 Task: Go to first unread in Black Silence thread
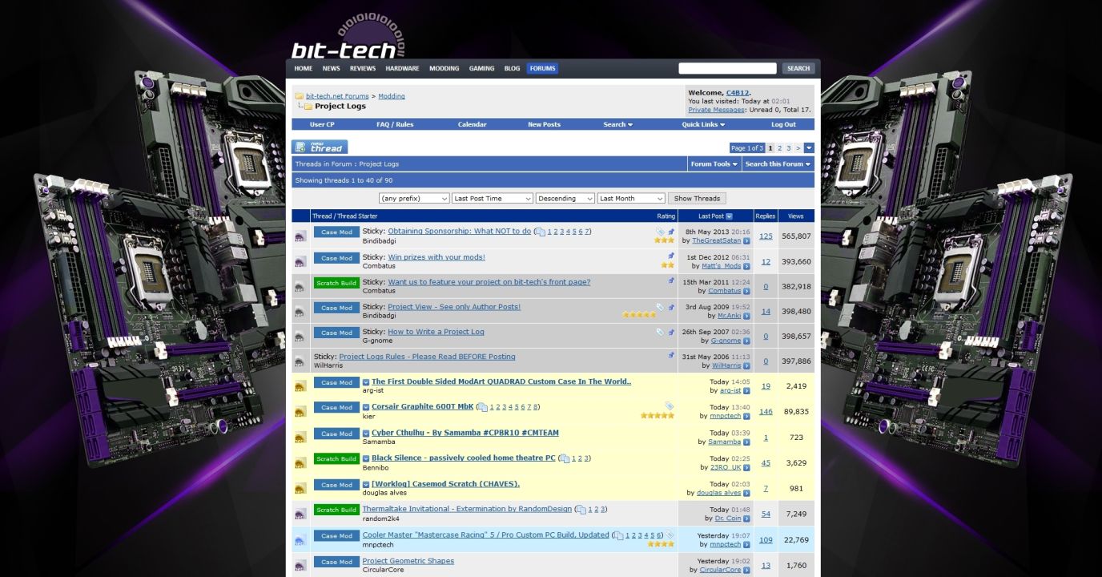(366, 458)
